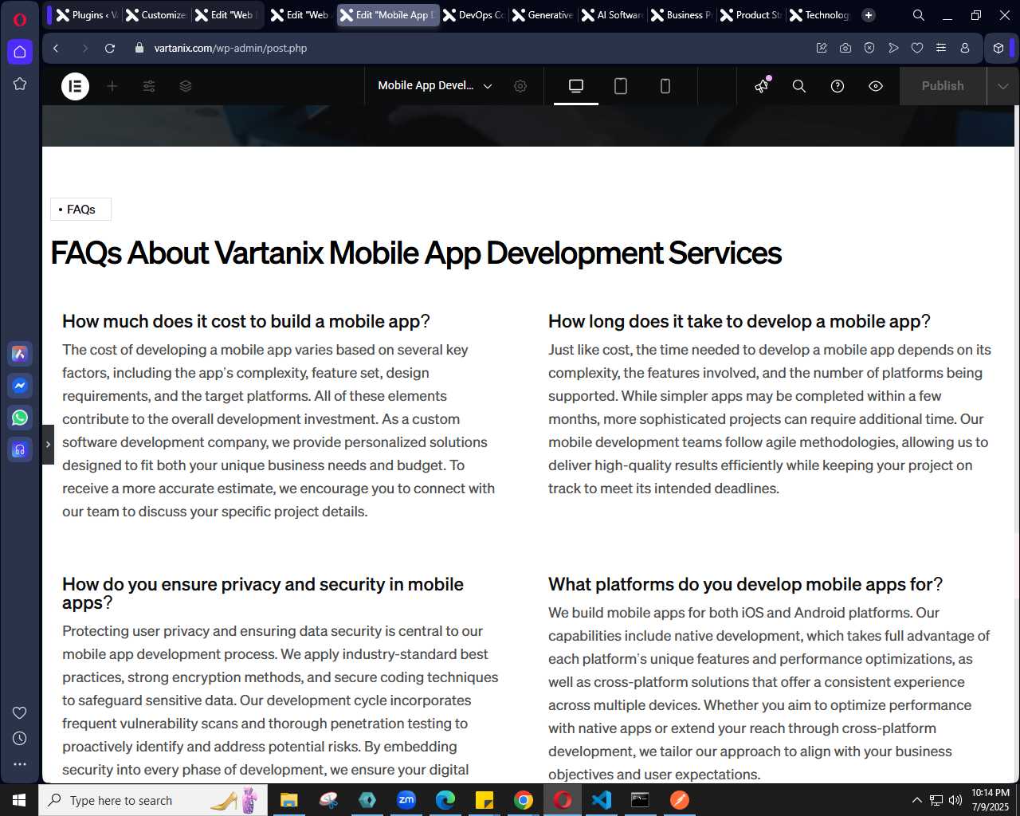The image size is (1020, 816).
Task: Open the Elementor help icon
Action: click(x=838, y=86)
